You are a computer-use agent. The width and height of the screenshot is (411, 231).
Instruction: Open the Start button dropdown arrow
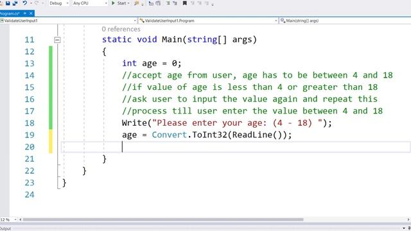pyautogui.click(x=128, y=3)
